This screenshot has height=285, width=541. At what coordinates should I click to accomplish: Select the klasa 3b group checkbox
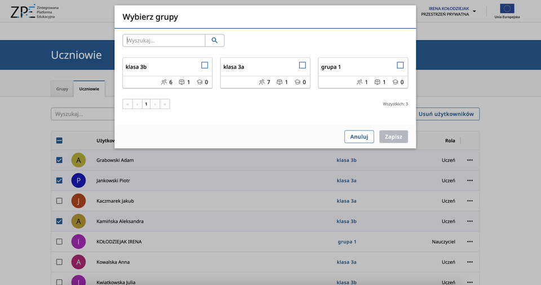click(205, 65)
